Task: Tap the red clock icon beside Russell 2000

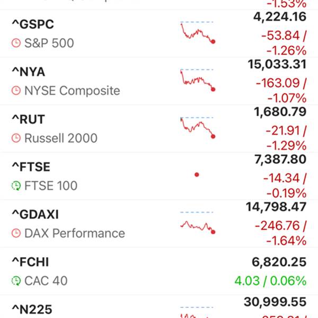Action: click(16, 138)
